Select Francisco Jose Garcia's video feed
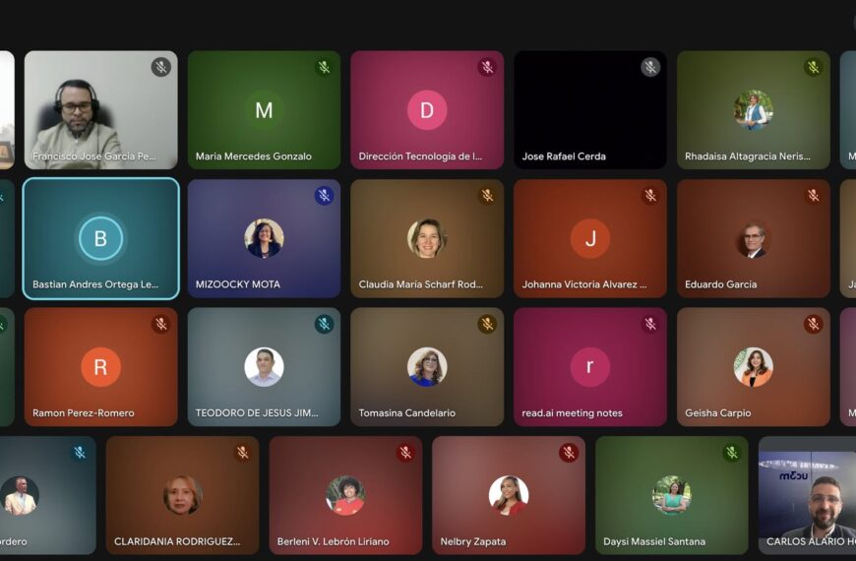The width and height of the screenshot is (856, 561). point(101,110)
